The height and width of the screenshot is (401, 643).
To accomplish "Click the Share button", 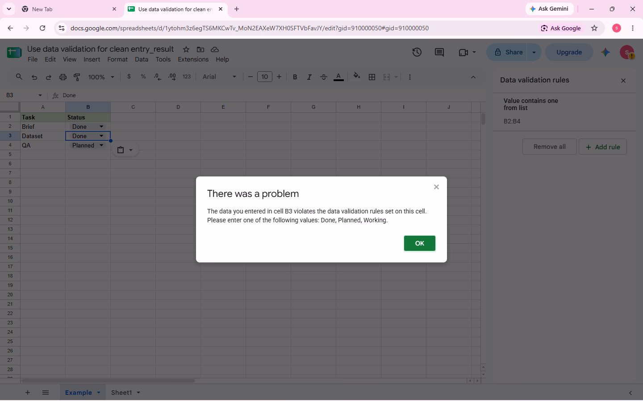I will (507, 52).
